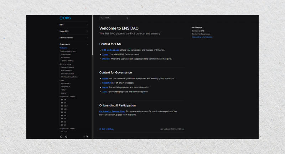285x154 pixels.
Task: Switch to light theme via sun icon
Action: (84, 137)
